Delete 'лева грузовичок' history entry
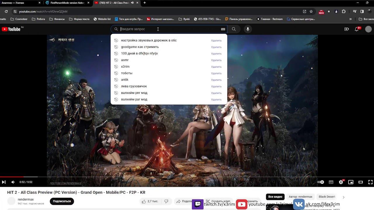 point(216,86)
